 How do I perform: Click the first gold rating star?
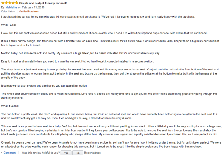click(x=3, y=3)
